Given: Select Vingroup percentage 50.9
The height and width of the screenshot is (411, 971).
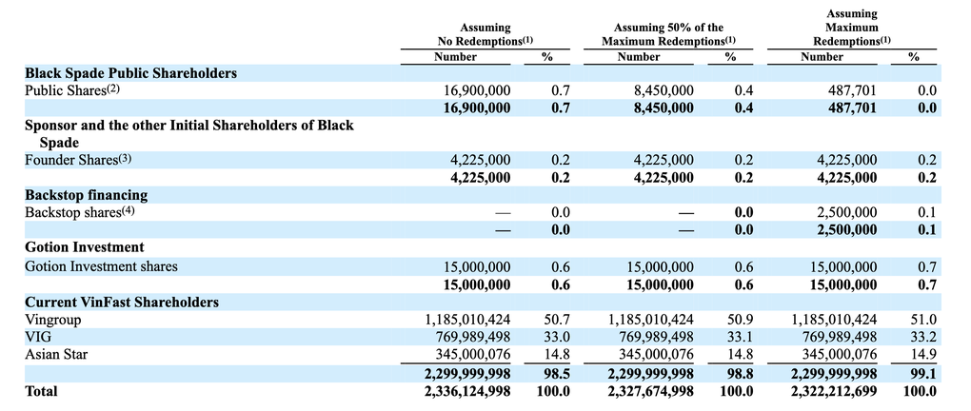Looking at the screenshot, I should point(741,320).
